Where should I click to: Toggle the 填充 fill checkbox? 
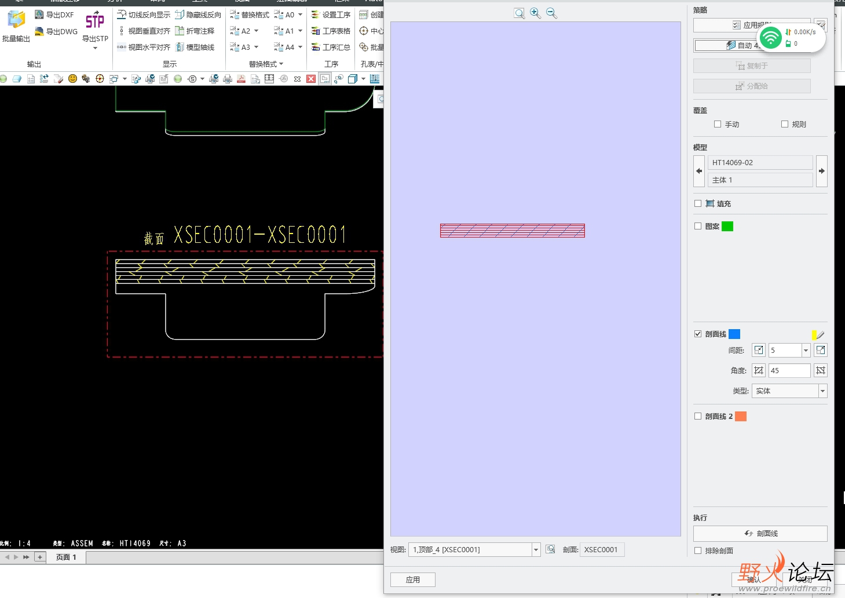[x=698, y=203]
